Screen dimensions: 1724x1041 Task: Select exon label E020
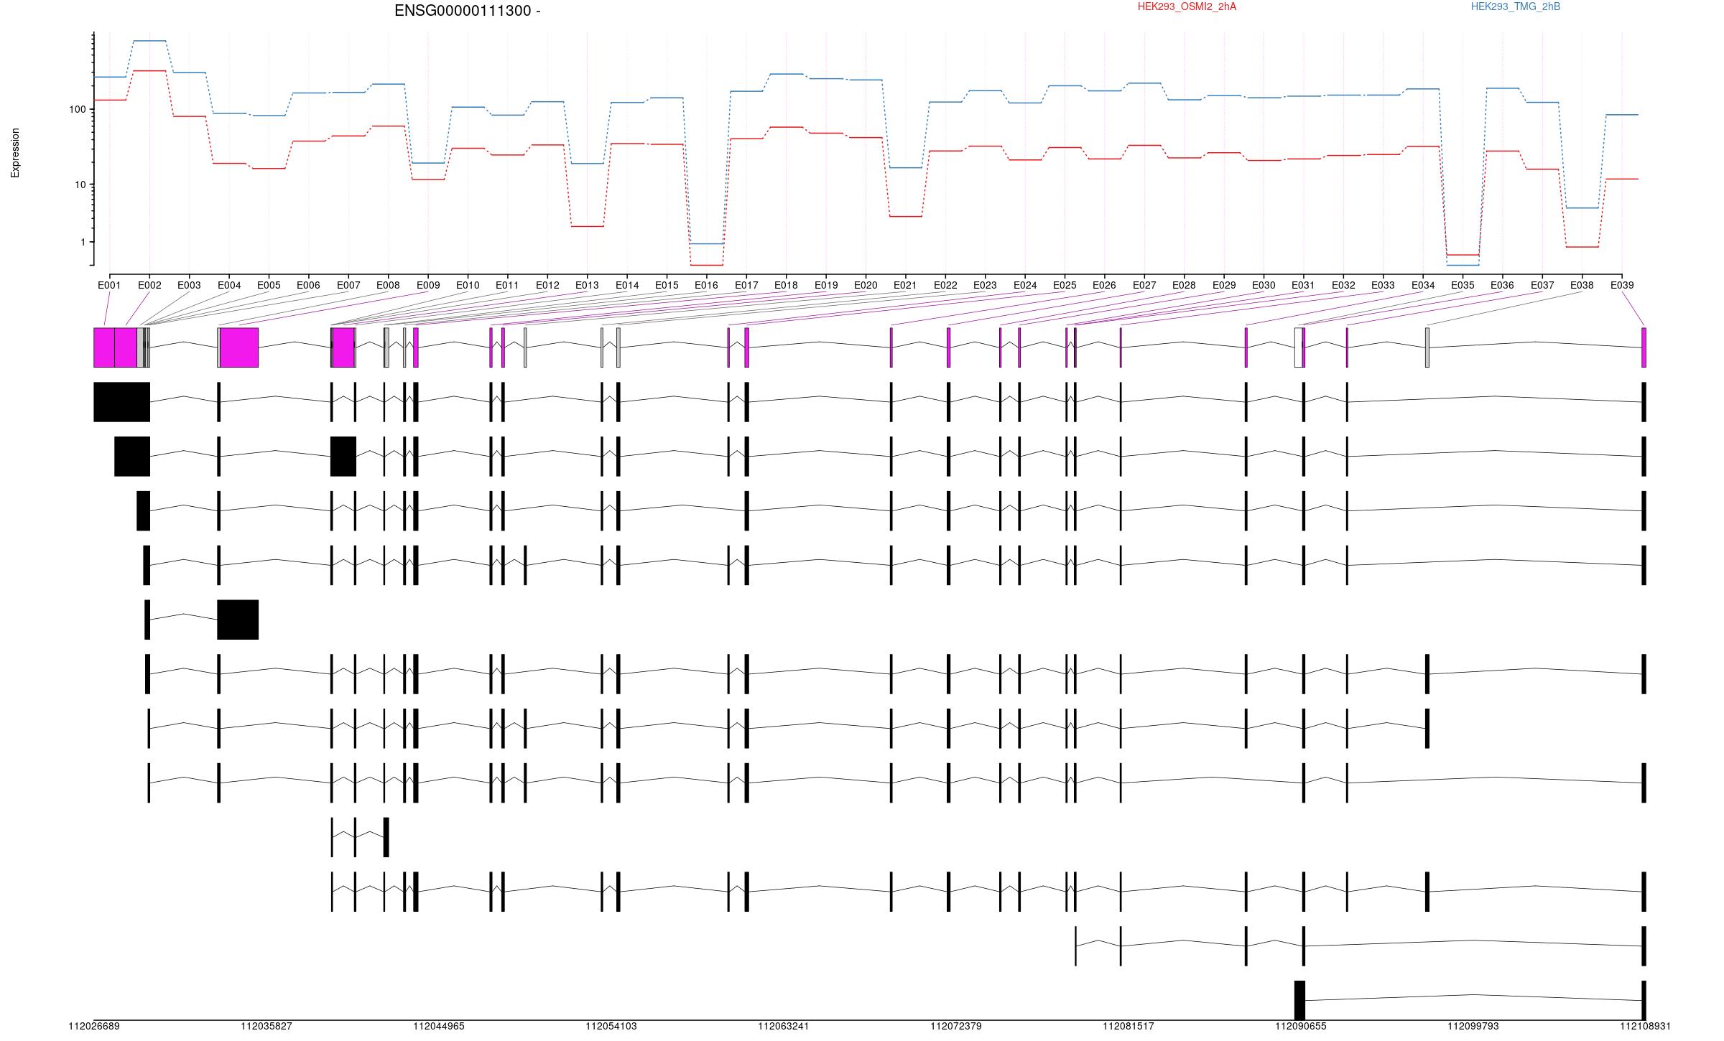(866, 285)
